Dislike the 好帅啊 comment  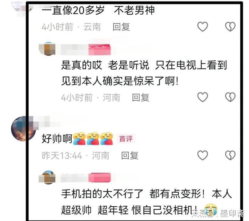pyautogui.click(x=230, y=155)
